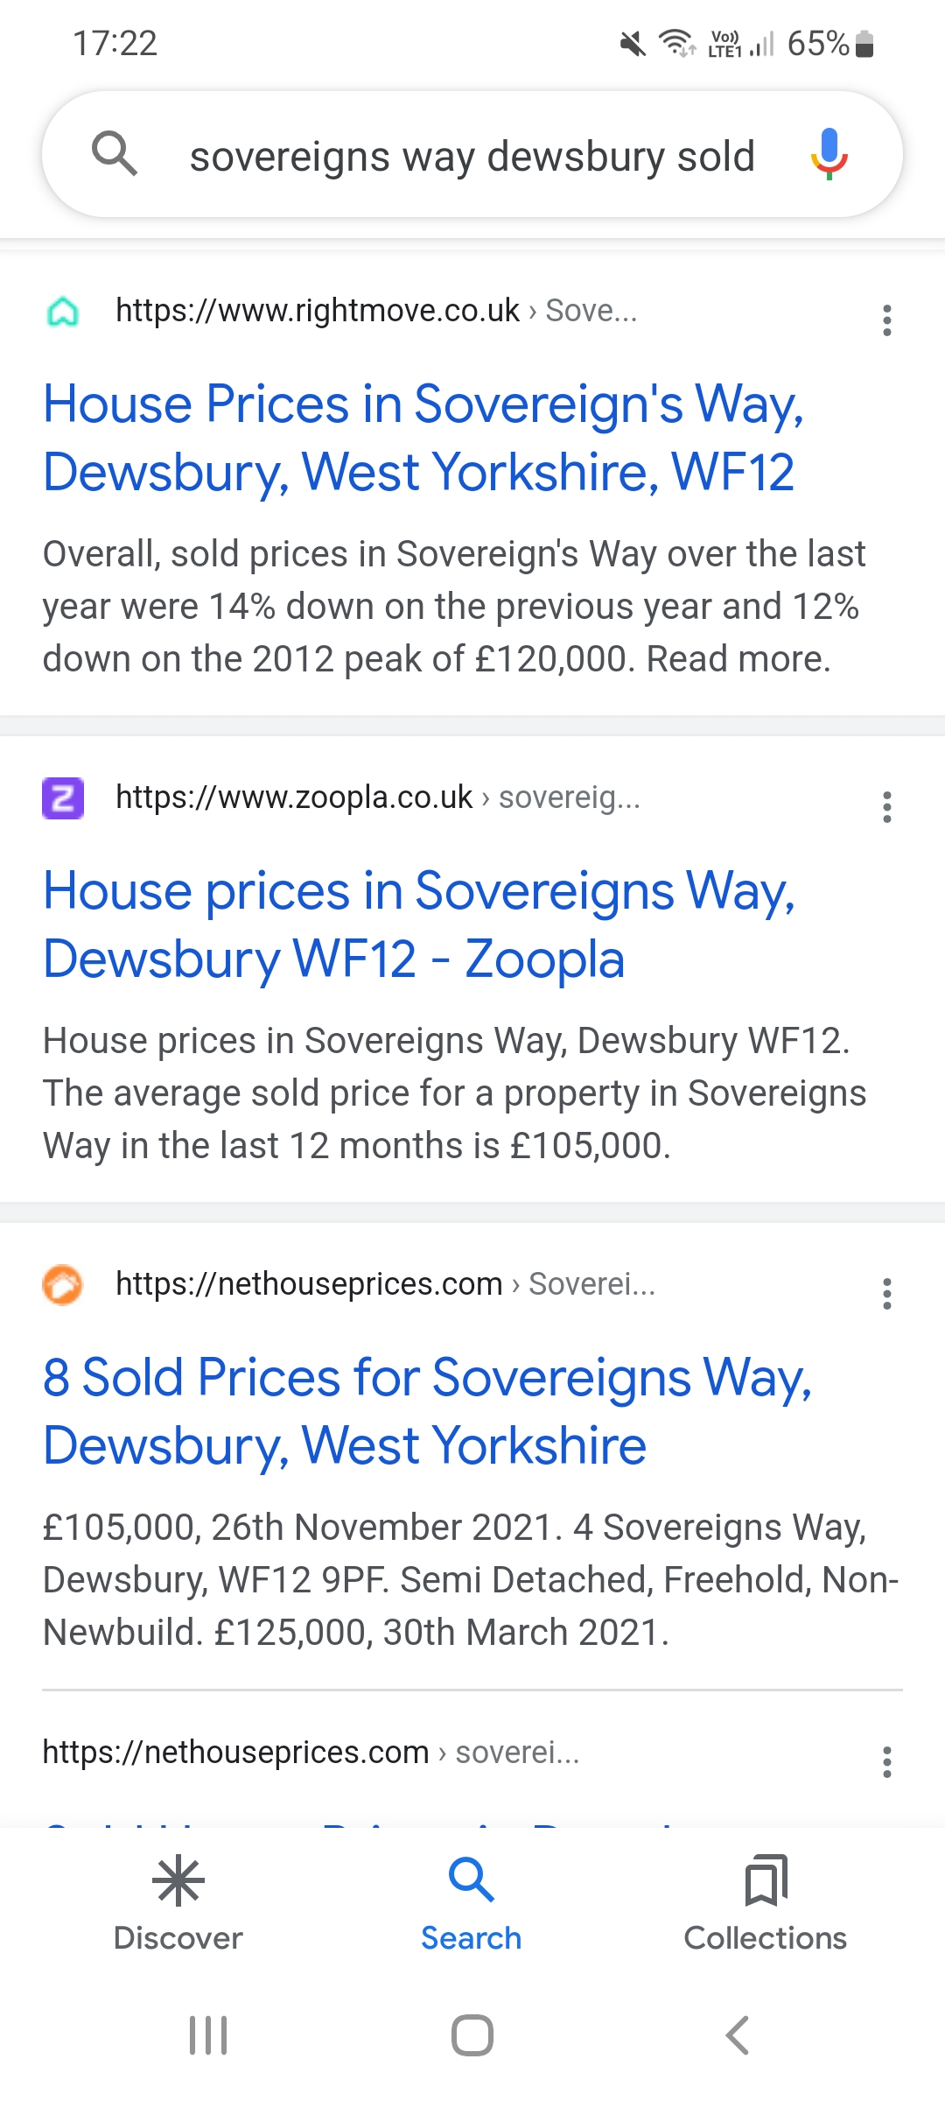This screenshot has height=2101, width=945.
Task: Edit the 'sovereigns way dewsbury sold' query
Action: pyautogui.click(x=472, y=158)
